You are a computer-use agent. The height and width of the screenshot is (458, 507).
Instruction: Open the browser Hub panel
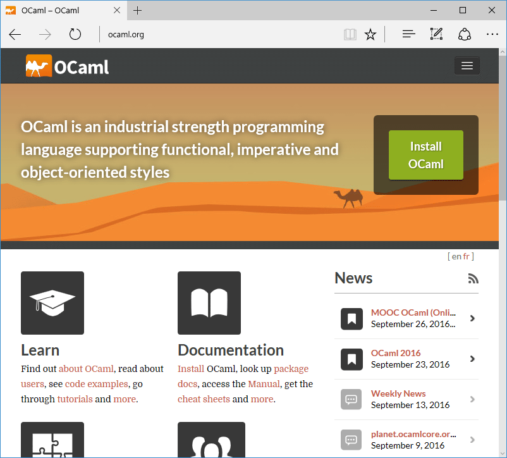(408, 34)
